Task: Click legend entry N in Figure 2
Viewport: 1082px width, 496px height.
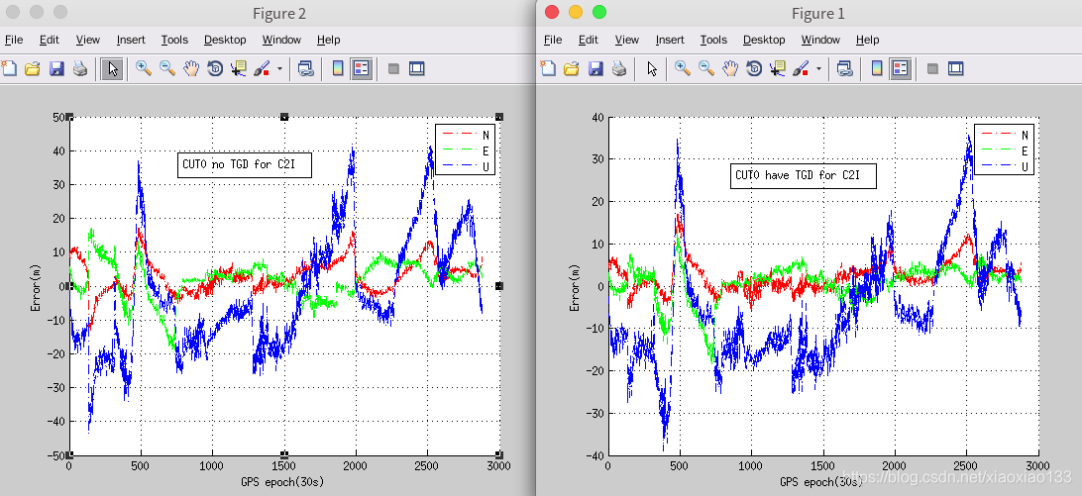Action: 466,135
